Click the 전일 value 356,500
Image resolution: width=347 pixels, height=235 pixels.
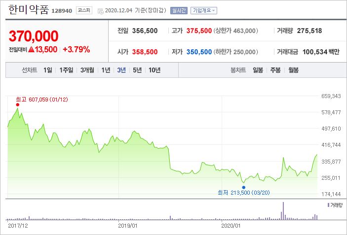145,31
